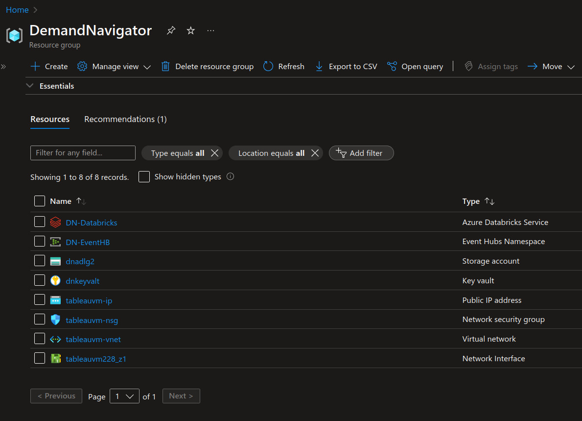582x421 pixels.
Task: Click the Event Hubs Namespace type cell
Action: [503, 242]
